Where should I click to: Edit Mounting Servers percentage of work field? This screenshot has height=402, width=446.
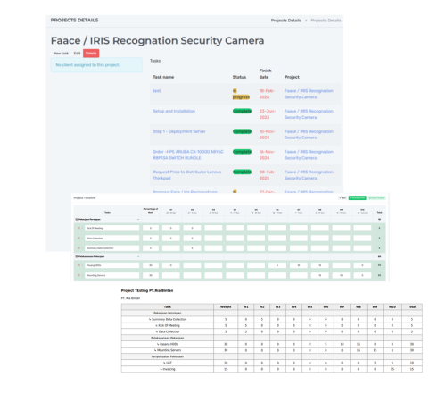pos(151,275)
